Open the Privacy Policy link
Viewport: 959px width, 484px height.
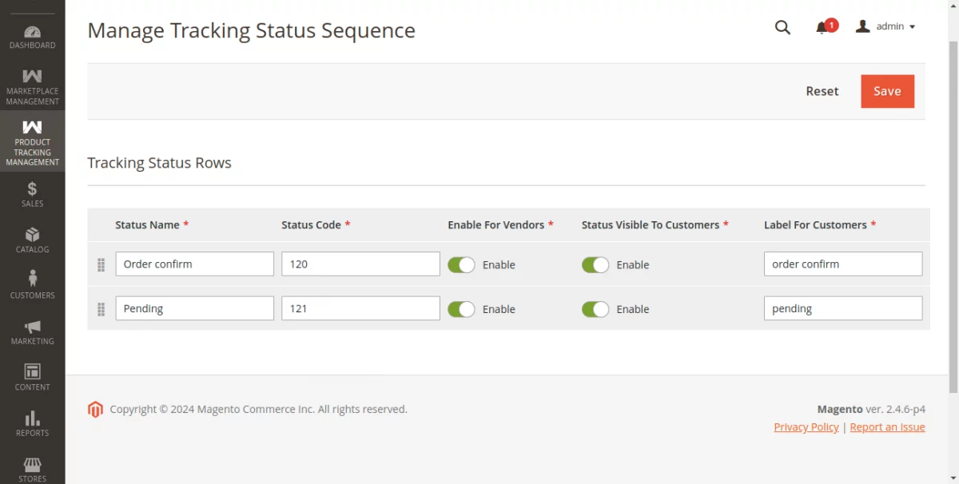[806, 426]
